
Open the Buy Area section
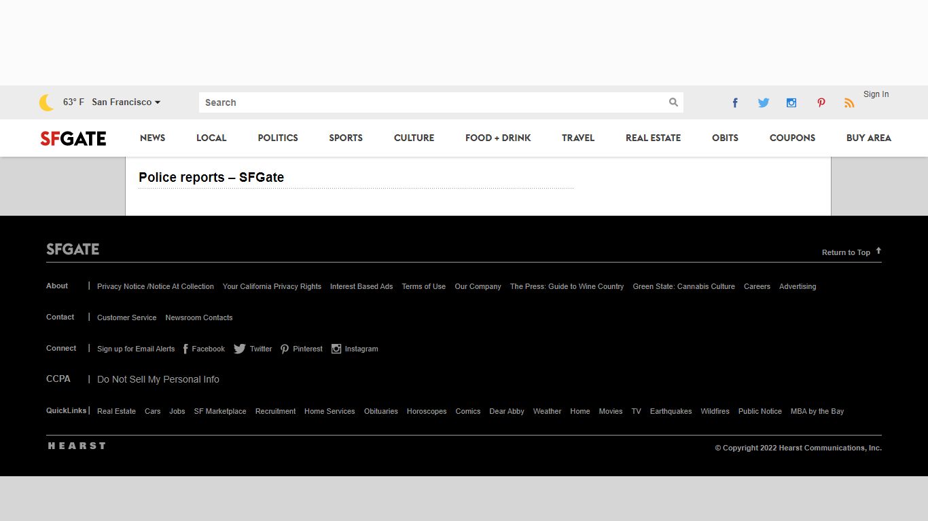tap(869, 138)
